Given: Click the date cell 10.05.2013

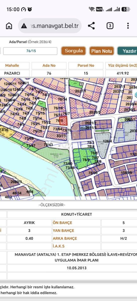Looking at the screenshot, I should [76, 268].
